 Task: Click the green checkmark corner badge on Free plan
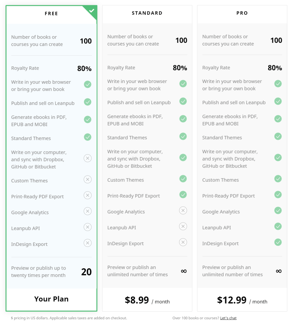tap(92, 11)
